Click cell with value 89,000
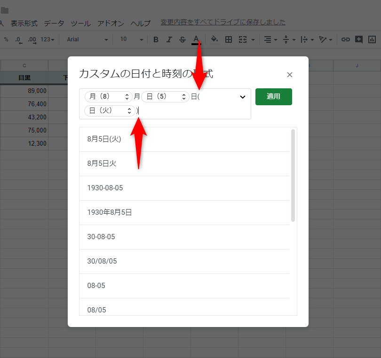This screenshot has height=358, width=381. click(24, 91)
